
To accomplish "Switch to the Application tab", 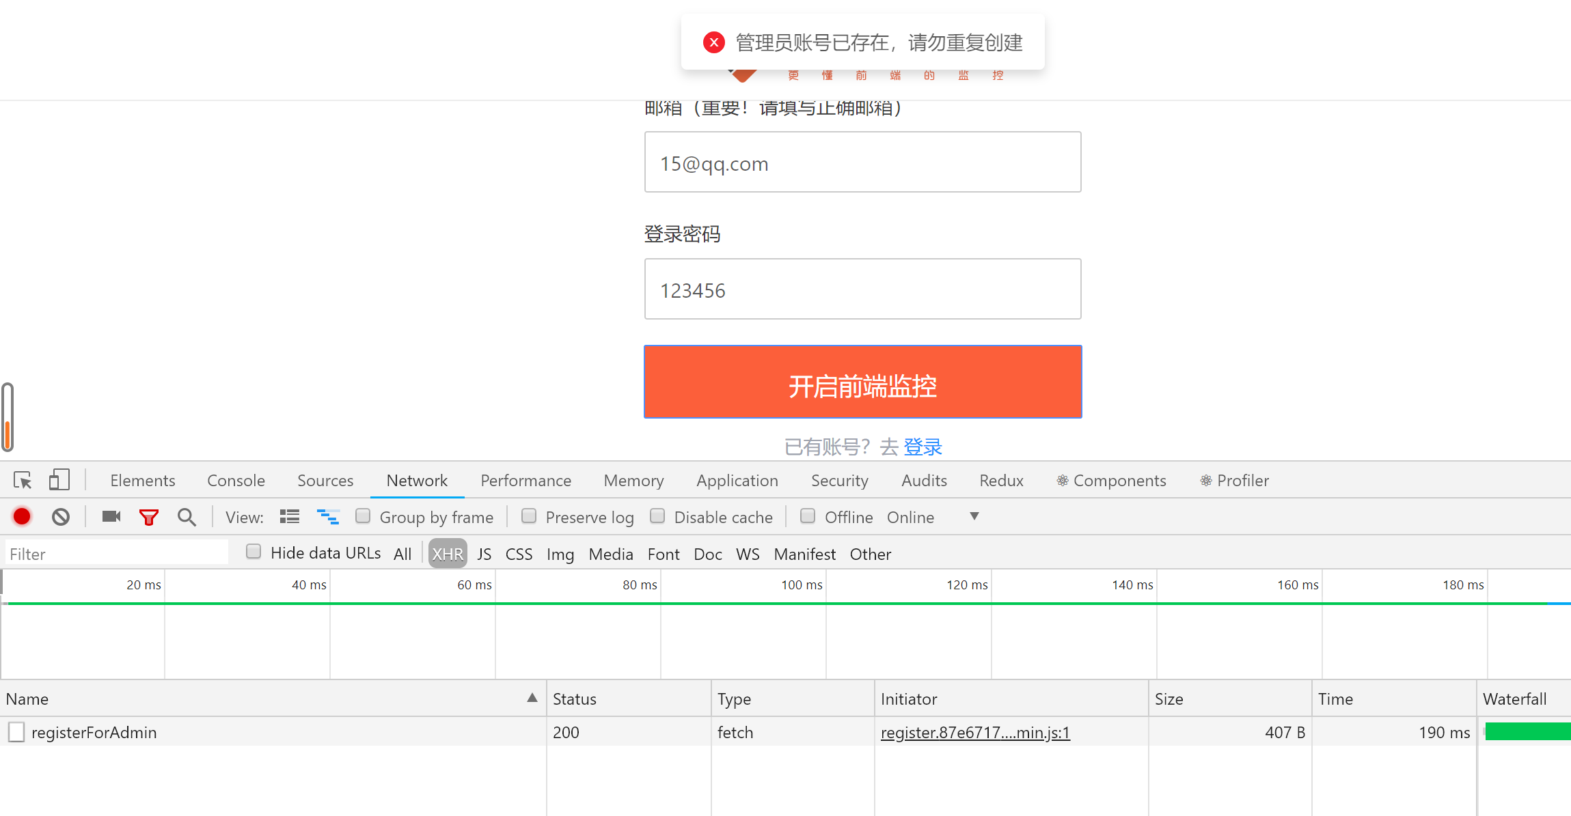I will [737, 481].
